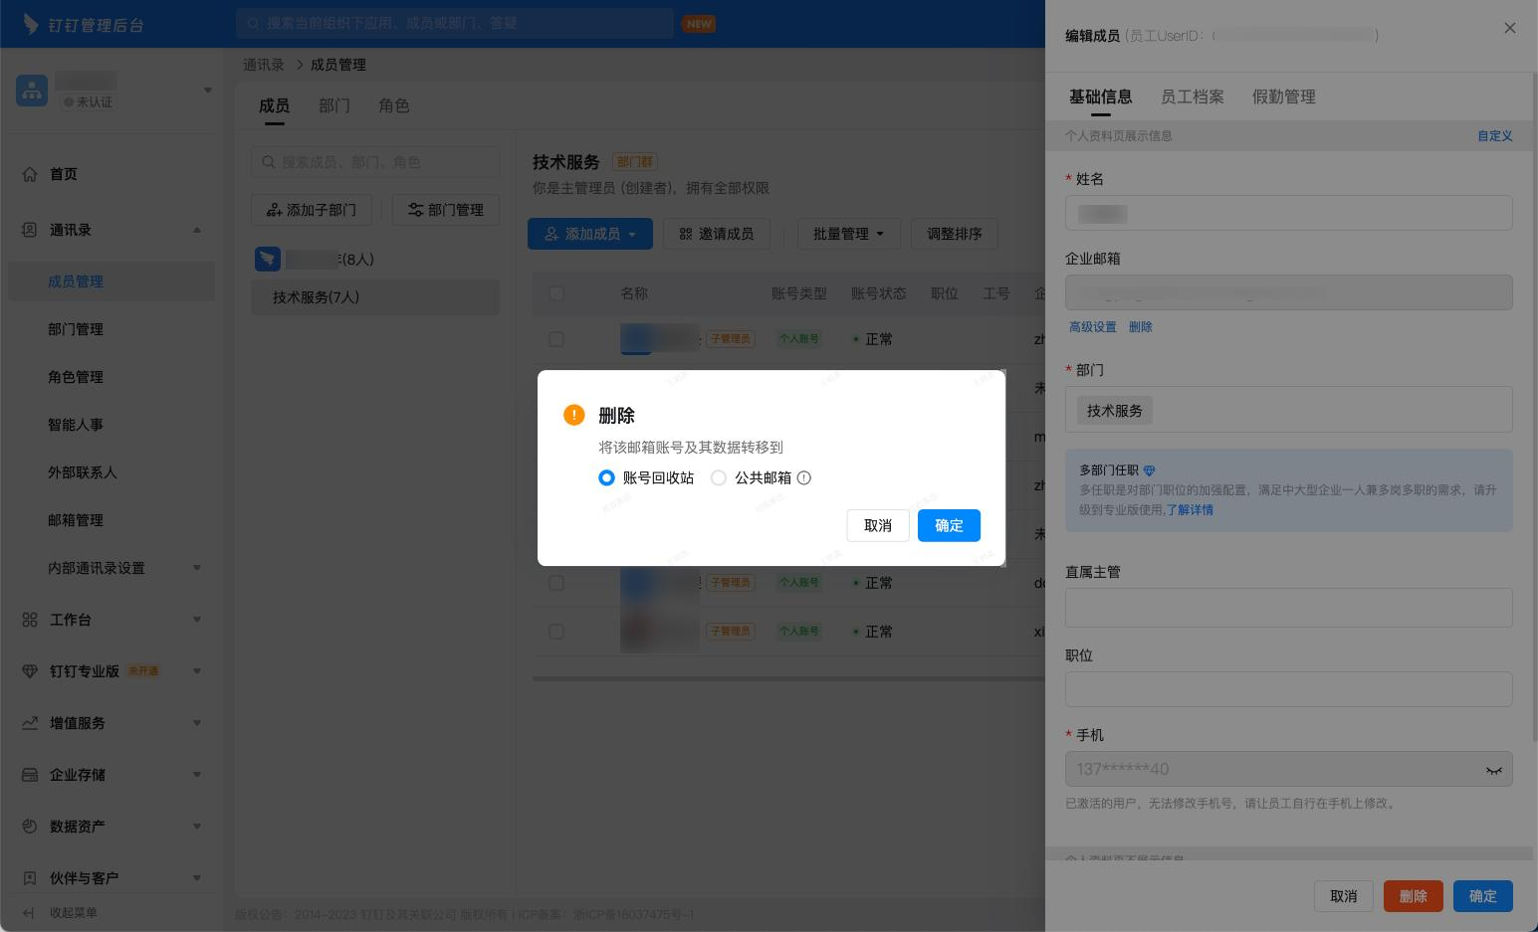The height and width of the screenshot is (932, 1538).
Task: Switch to the 角色 tab
Action: [x=394, y=105]
